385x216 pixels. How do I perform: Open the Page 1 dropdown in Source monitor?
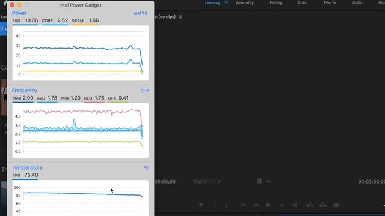coord(203,182)
